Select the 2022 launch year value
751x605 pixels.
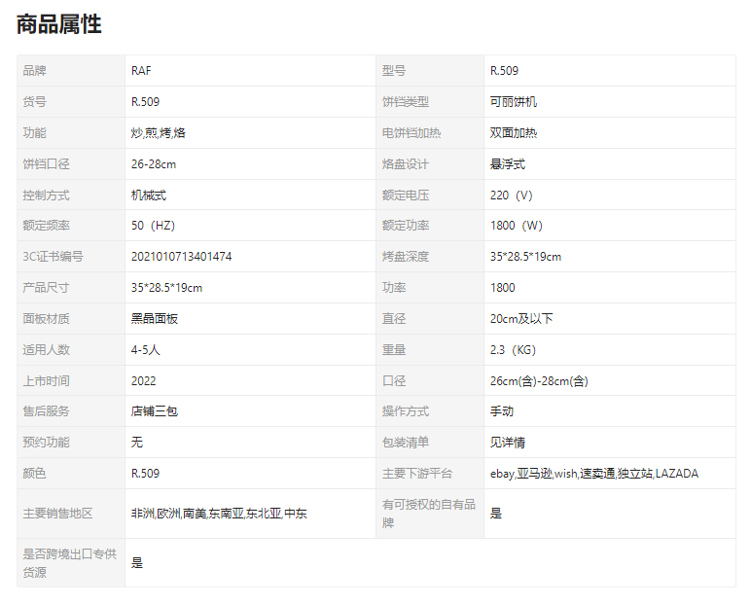[x=143, y=381]
